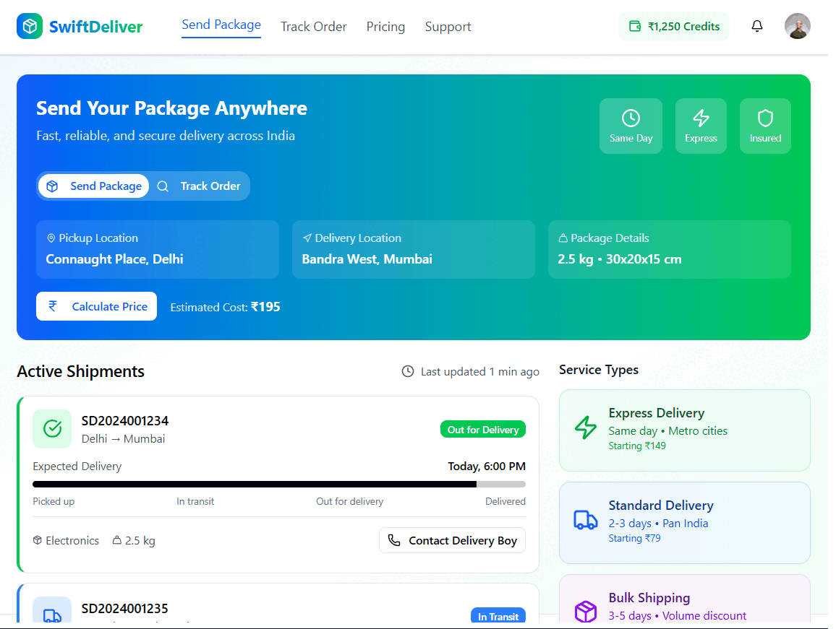
Task: Click the delivery progress bar for SD2024001234
Action: point(279,484)
